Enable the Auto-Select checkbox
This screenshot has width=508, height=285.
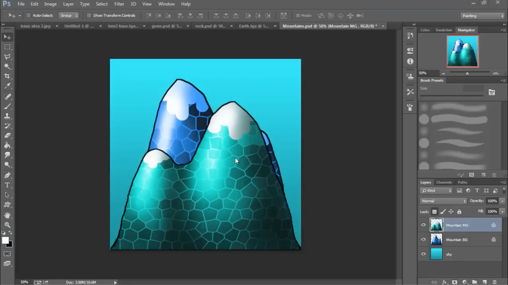tap(29, 15)
